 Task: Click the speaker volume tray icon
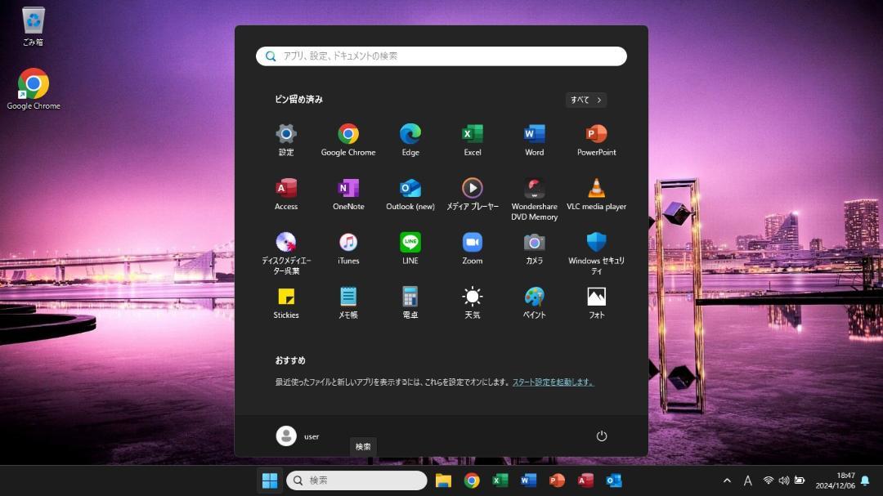783,480
